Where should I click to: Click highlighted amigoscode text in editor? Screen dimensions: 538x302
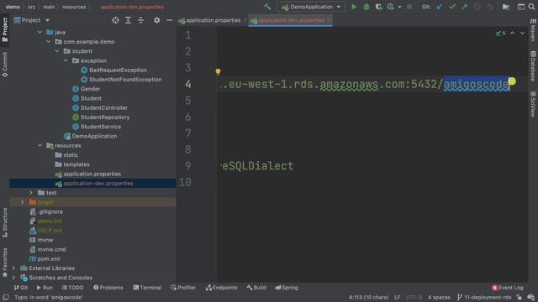tap(476, 84)
